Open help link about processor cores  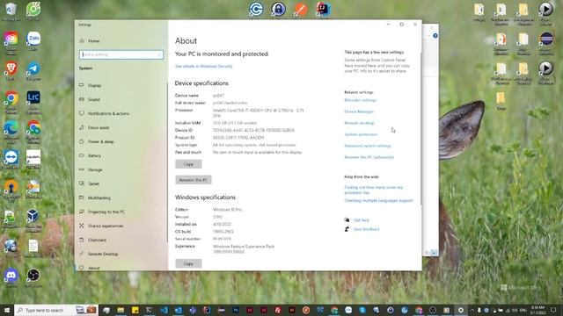tap(373, 190)
